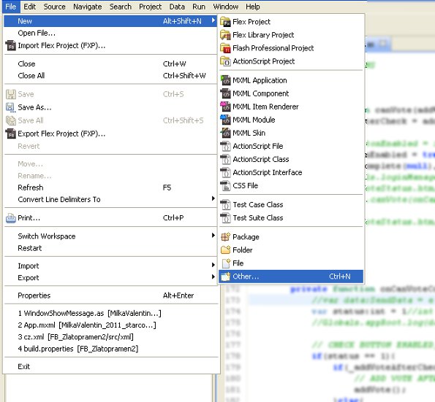Viewport: 435px width, 402px height.
Task: Click the MXML Application icon
Action: (x=225, y=80)
